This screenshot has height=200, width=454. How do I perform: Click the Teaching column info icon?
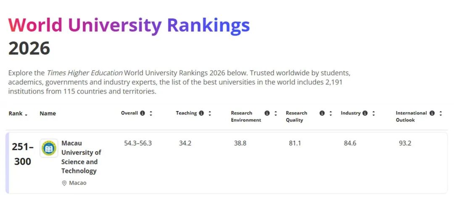click(201, 113)
